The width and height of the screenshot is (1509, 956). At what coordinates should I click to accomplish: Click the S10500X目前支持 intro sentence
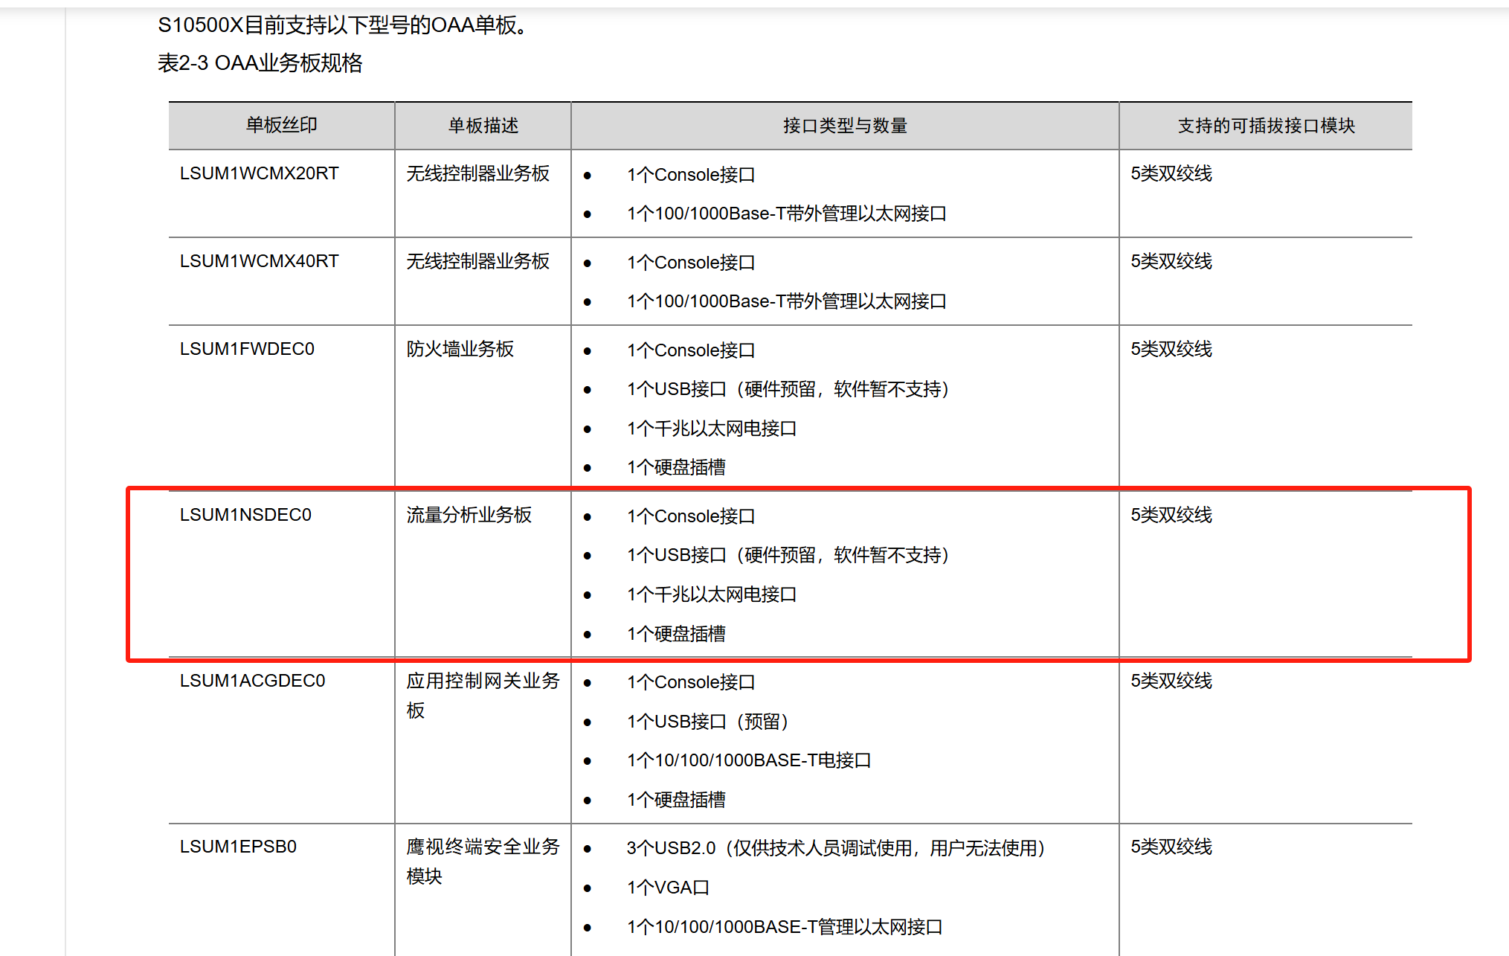pyautogui.click(x=343, y=25)
